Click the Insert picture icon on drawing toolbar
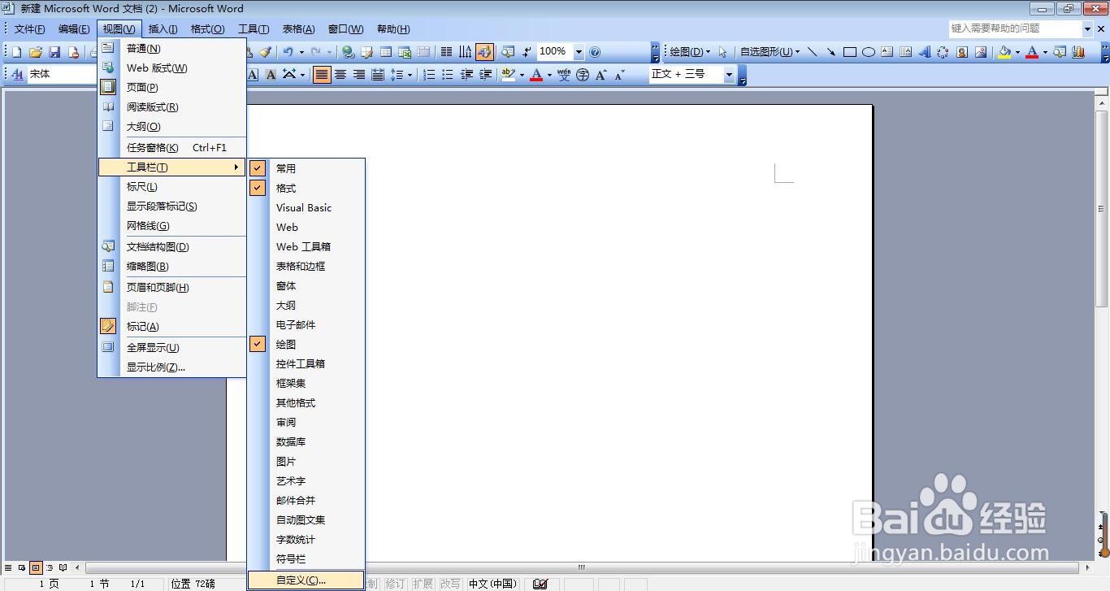1110x591 pixels. [x=980, y=52]
